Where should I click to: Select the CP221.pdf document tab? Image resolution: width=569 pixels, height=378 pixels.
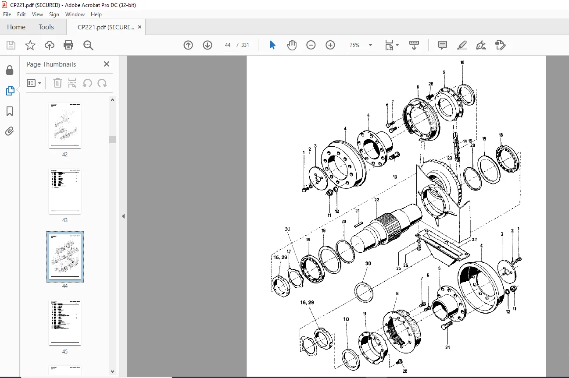pos(106,27)
